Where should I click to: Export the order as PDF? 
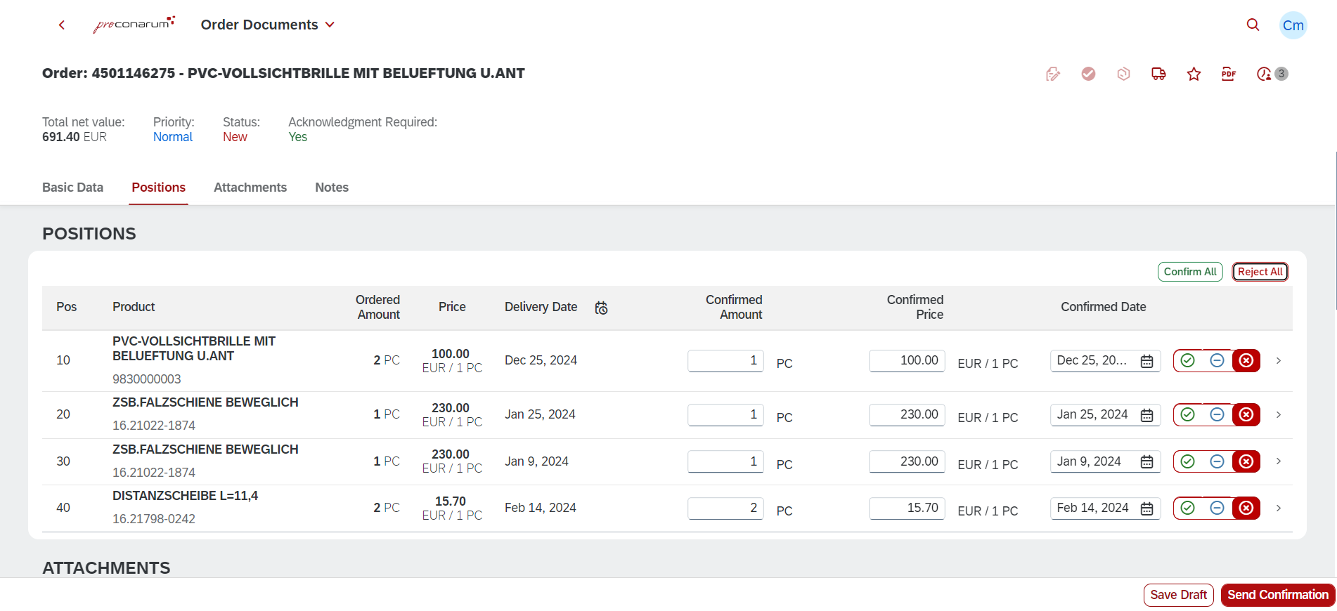(1228, 74)
